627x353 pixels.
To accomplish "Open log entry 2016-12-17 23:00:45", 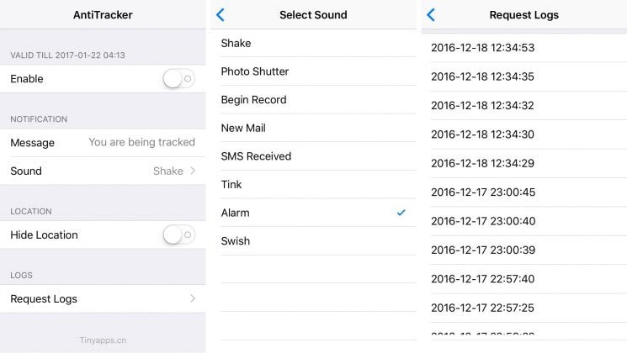I will pos(523,192).
